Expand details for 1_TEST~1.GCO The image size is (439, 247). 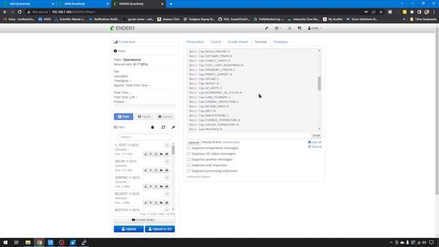[x=167, y=145]
